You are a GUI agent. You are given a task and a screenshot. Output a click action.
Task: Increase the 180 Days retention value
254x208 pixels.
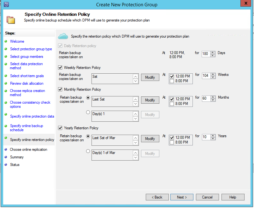click(212, 52)
